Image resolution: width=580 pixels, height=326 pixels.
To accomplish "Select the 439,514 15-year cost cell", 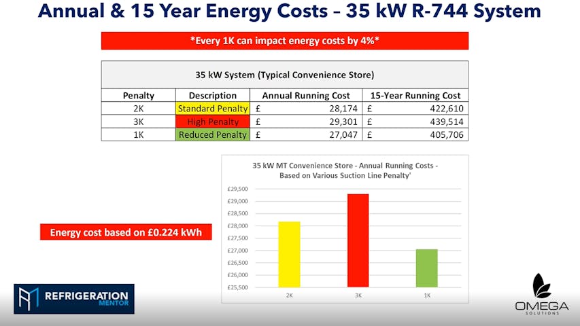I will (415, 122).
